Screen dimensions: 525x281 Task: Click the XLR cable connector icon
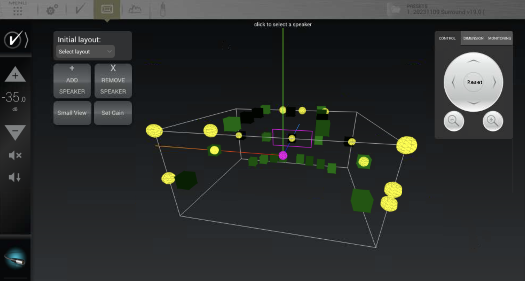click(x=15, y=259)
